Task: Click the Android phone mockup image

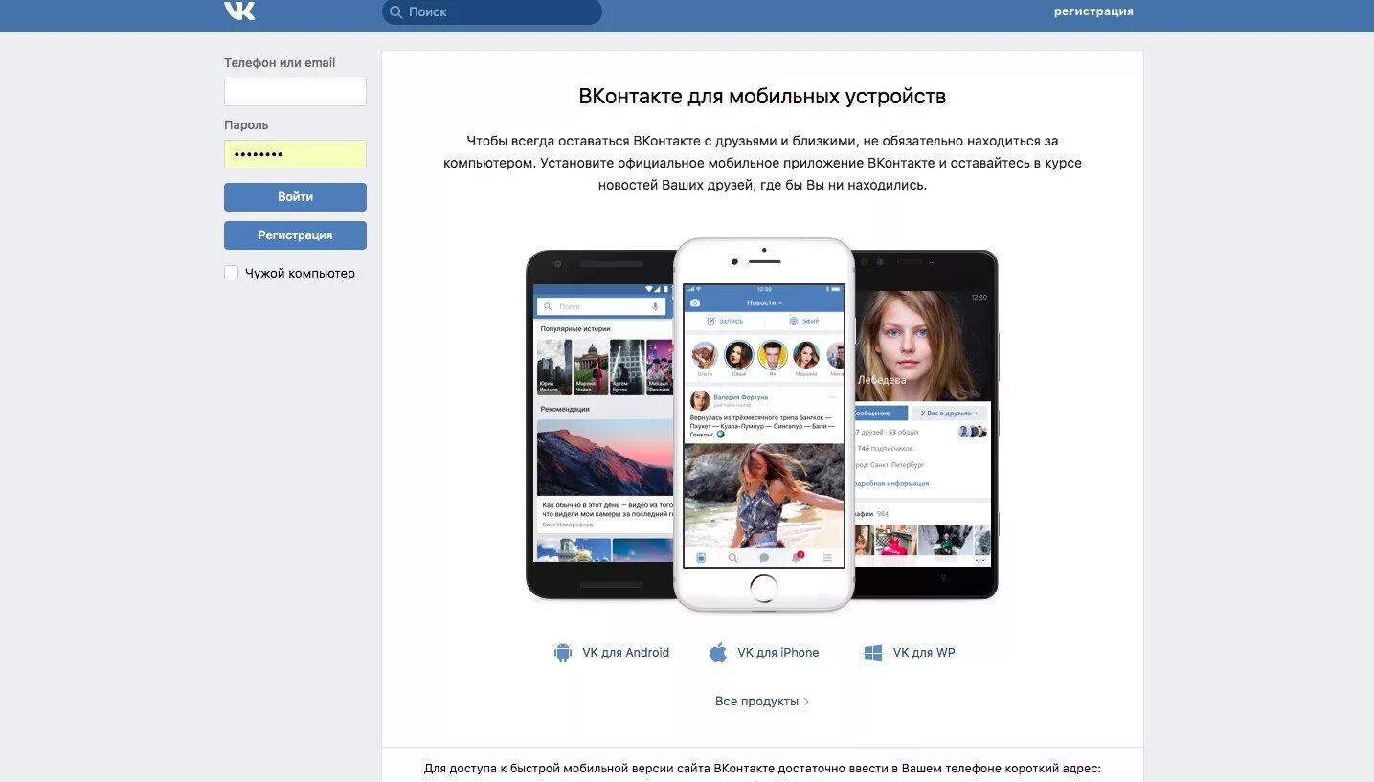Action: (x=599, y=424)
